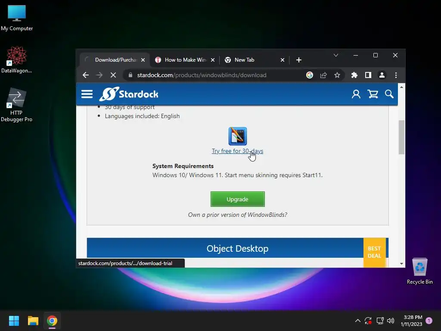Viewport: 441px width, 331px height.
Task: Open the Stardock hamburger menu
Action: [87, 94]
